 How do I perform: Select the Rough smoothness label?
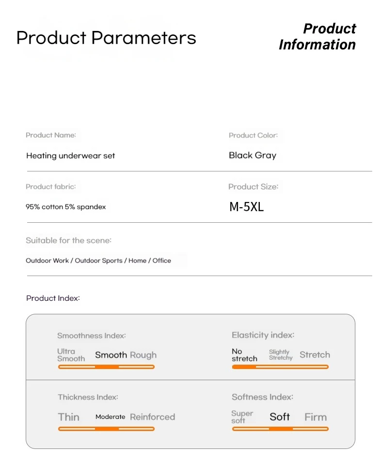pyautogui.click(x=144, y=355)
